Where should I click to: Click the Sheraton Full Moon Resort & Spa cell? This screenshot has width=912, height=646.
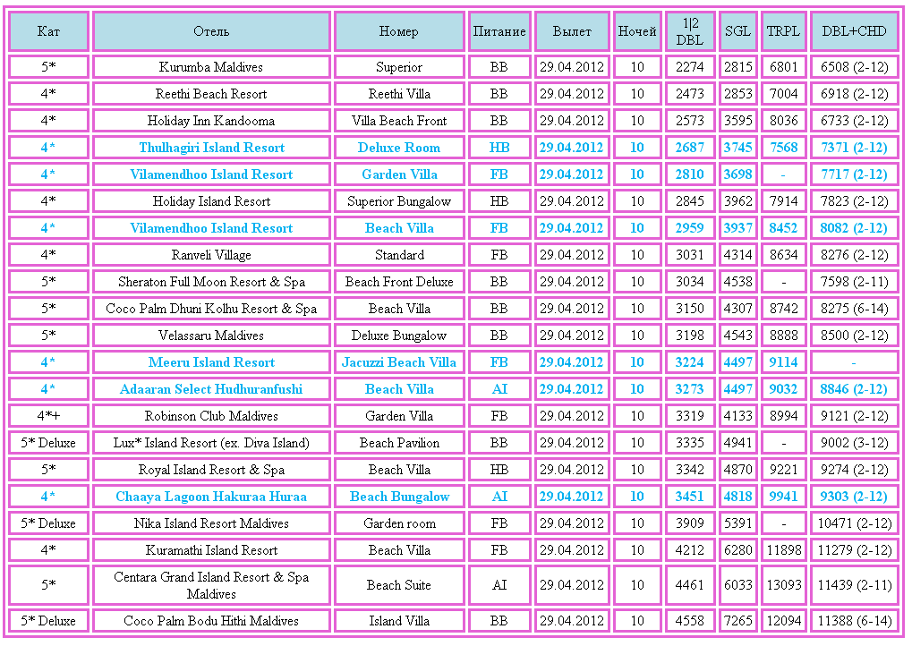pyautogui.click(x=211, y=282)
